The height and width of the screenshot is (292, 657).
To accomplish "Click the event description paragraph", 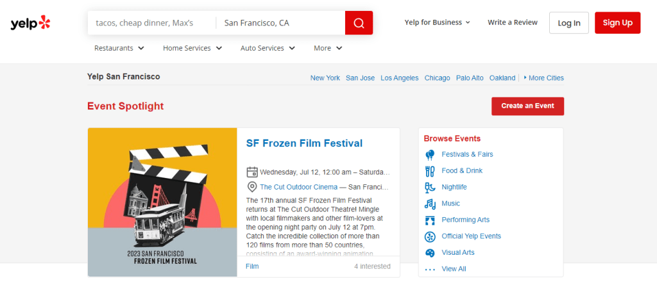I will pyautogui.click(x=314, y=226).
